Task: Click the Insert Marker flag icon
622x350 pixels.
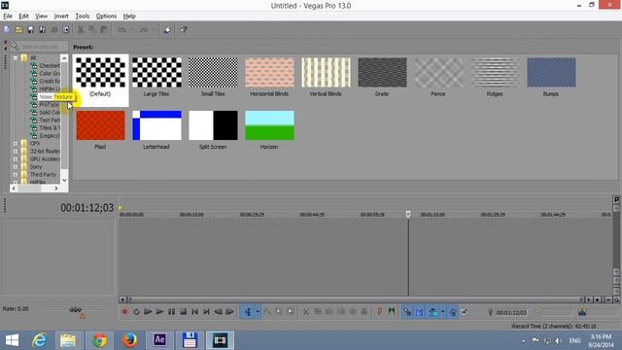Action: [380, 312]
